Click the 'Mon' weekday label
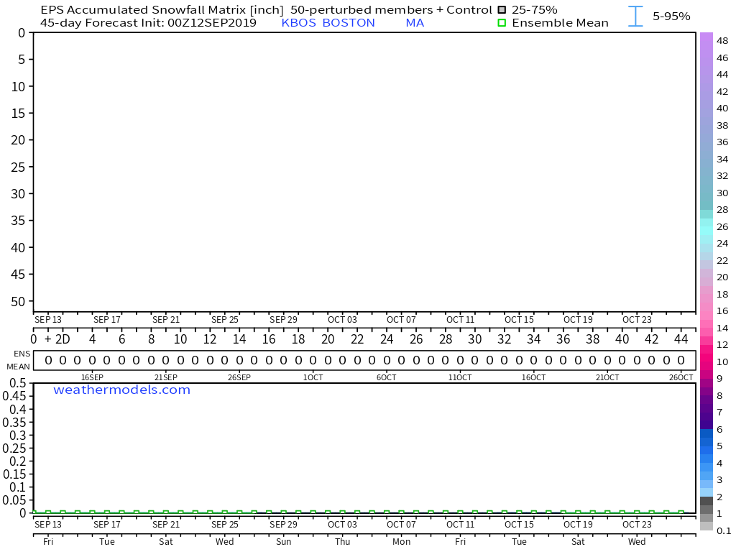The height and width of the screenshot is (552, 736). (401, 542)
